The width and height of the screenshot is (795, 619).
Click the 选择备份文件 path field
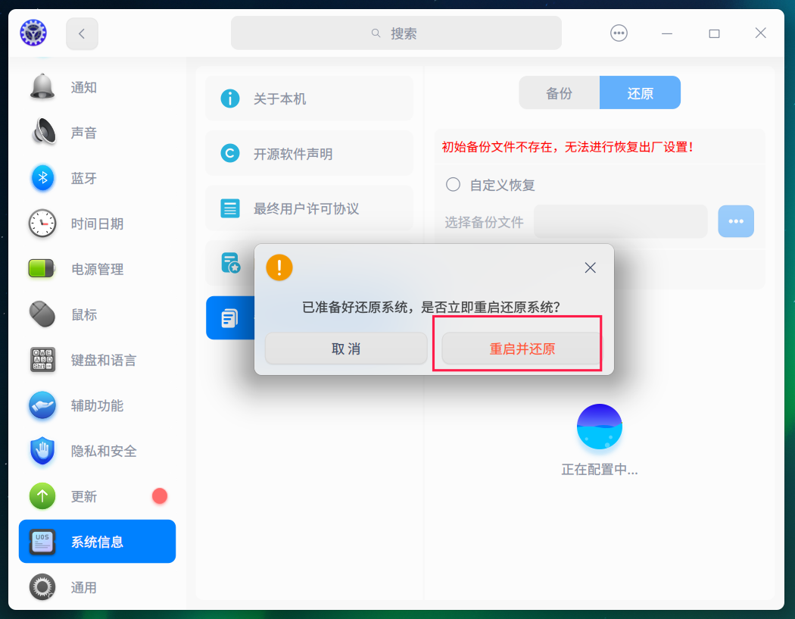(621, 222)
